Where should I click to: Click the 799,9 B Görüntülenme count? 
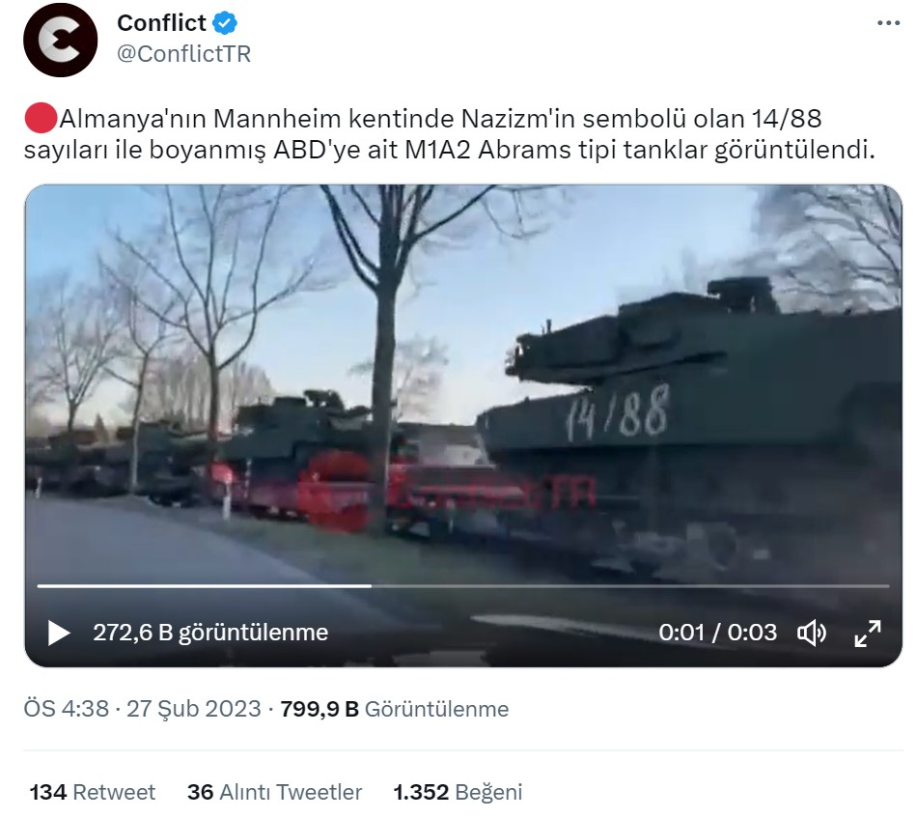coord(395,709)
